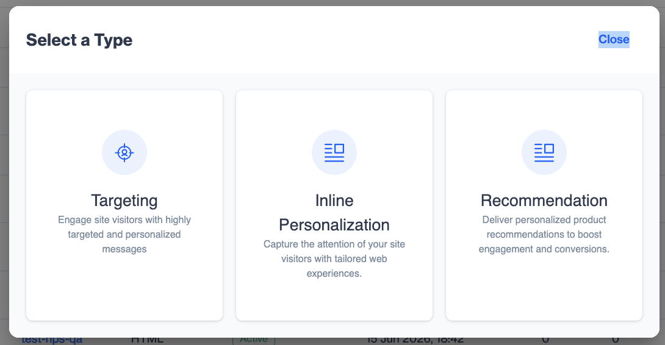Click the HTML type cell

coord(147,340)
